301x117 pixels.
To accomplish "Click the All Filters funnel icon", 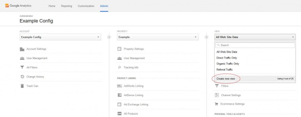I will pyautogui.click(x=22, y=67).
